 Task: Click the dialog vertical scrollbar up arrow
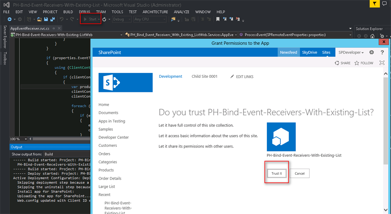(x=386, y=74)
